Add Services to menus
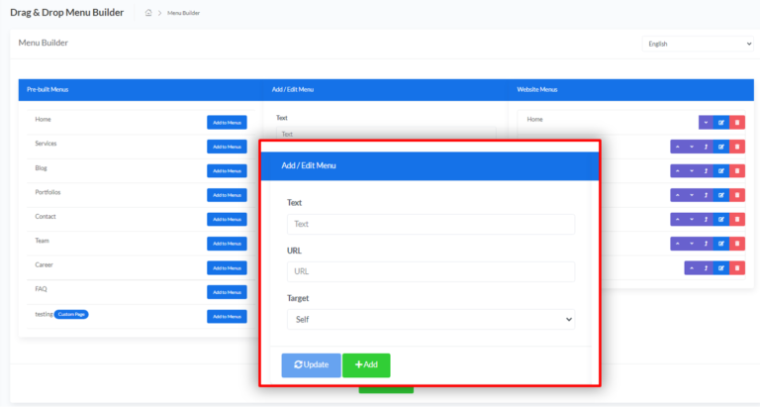Image resolution: width=760 pixels, height=407 pixels. [227, 147]
